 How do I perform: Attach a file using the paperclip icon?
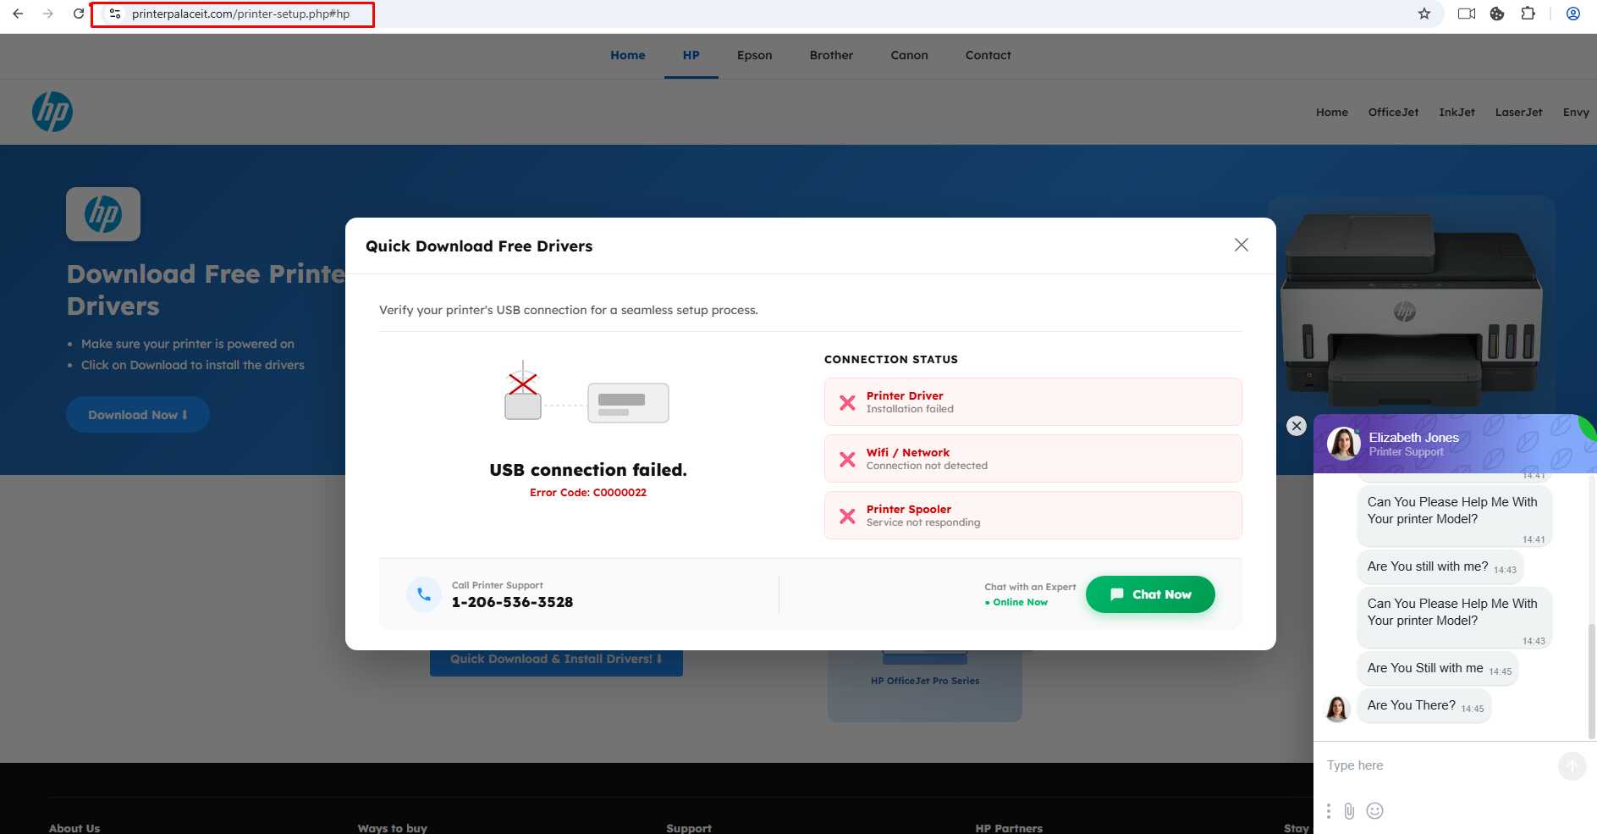click(x=1349, y=811)
